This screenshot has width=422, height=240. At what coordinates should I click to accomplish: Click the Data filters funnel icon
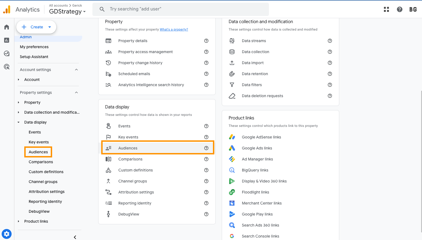coord(232,85)
